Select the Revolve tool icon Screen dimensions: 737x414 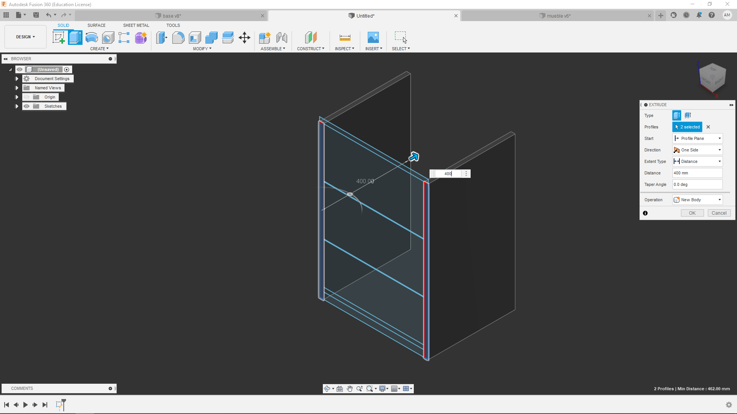coord(91,38)
